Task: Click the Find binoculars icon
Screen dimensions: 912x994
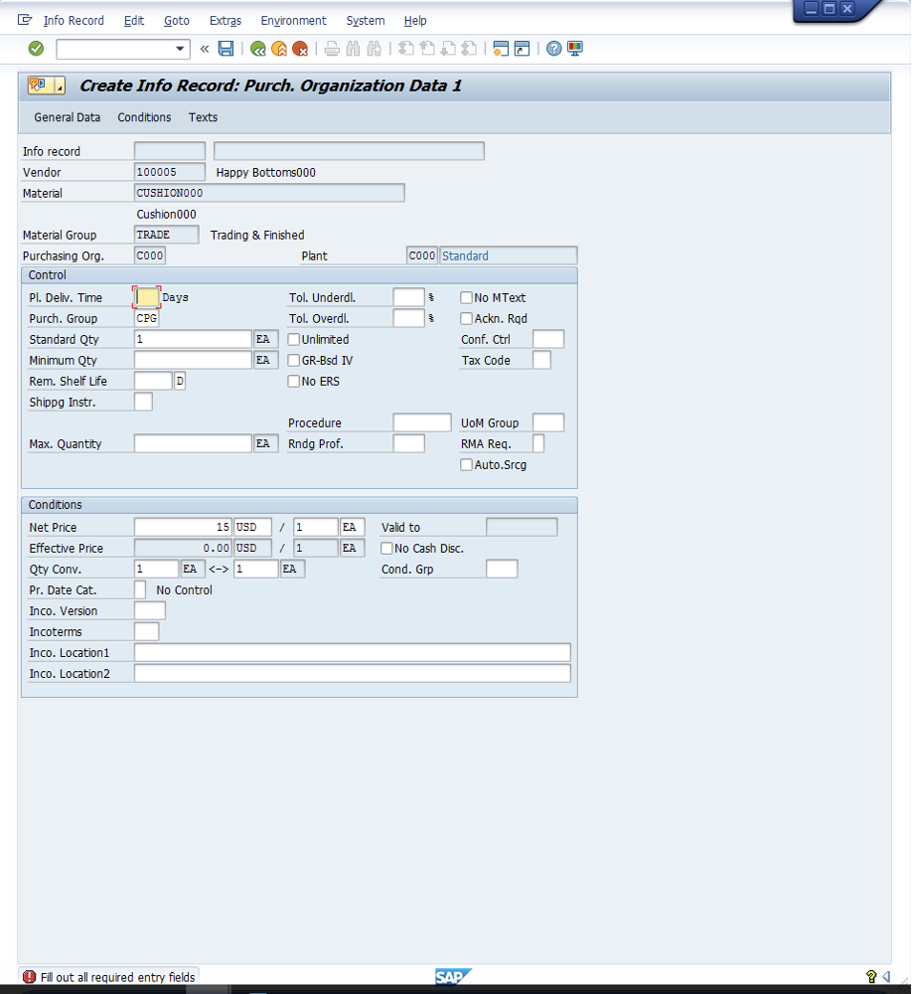Action: pyautogui.click(x=353, y=48)
